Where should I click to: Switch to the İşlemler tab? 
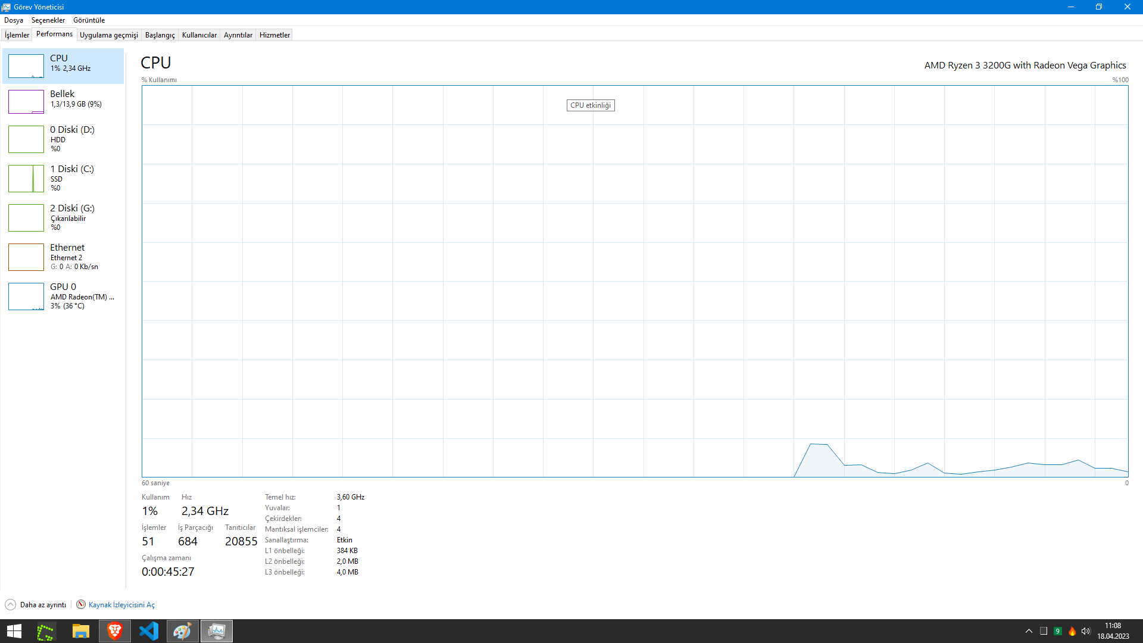pos(17,35)
